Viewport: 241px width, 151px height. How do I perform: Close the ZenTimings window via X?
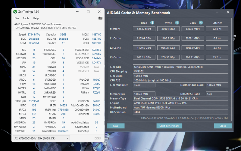coord(99,12)
